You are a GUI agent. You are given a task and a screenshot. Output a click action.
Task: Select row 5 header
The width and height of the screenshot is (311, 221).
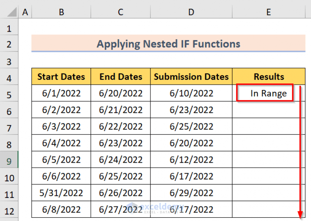tap(9, 93)
